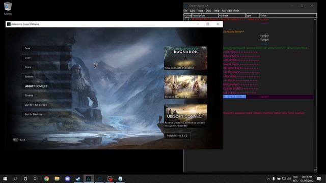Open Task View on the taskbar
This screenshot has width=326, height=183.
[x=36, y=178]
